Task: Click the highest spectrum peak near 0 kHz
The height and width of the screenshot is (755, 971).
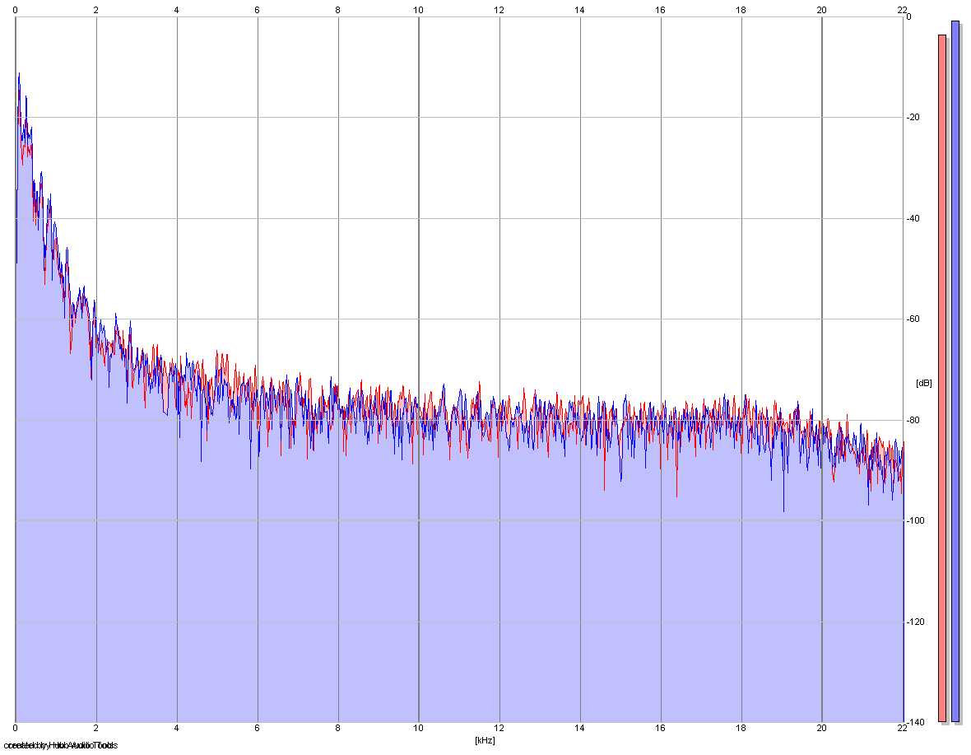Action: 19,74
